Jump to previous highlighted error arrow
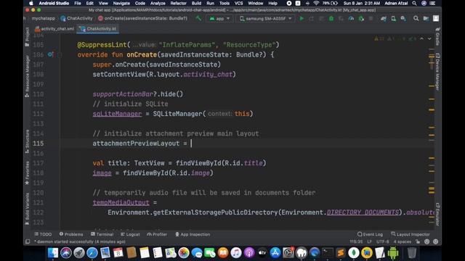 click(x=421, y=38)
